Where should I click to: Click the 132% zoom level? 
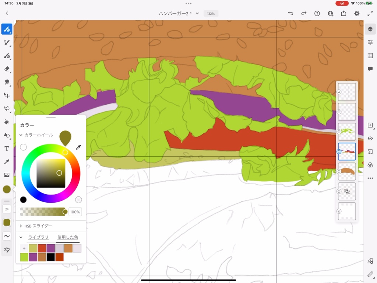pyautogui.click(x=211, y=14)
